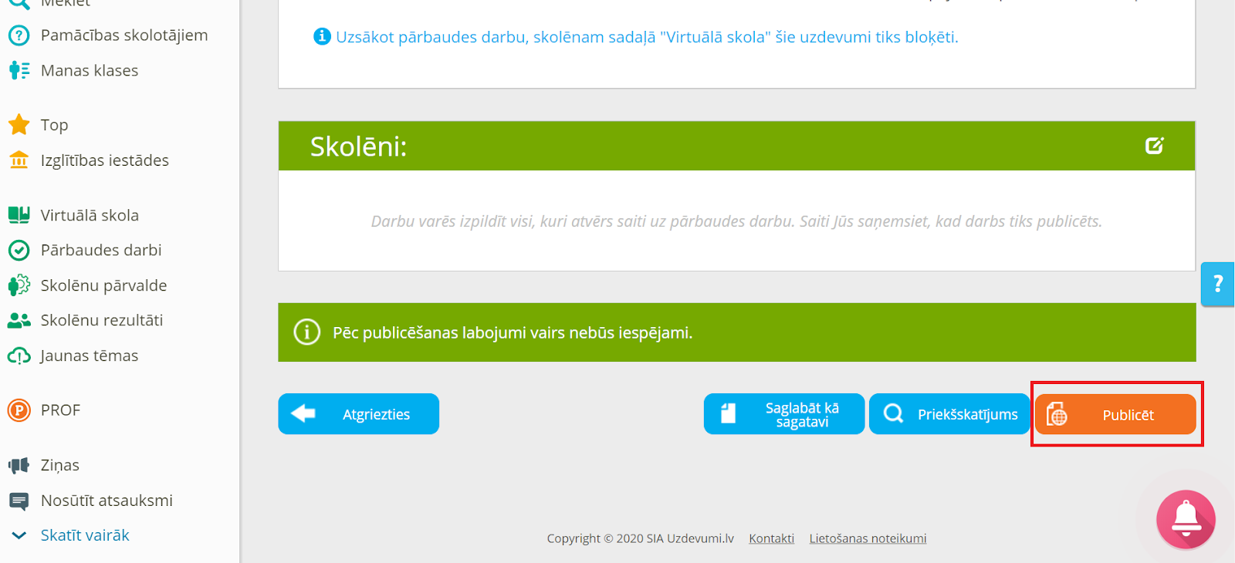1235x563 pixels.
Task: Click the megaphone icon beside Ziņas
Action: point(19,465)
